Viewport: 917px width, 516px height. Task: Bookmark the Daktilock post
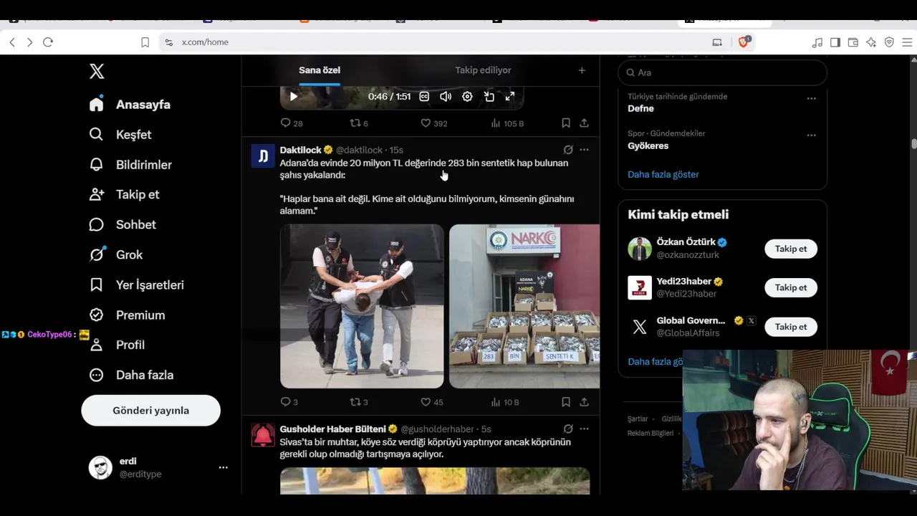566,402
